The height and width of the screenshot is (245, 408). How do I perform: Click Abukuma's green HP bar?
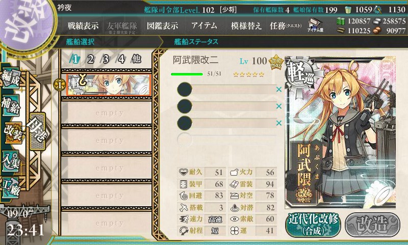coord(187,74)
